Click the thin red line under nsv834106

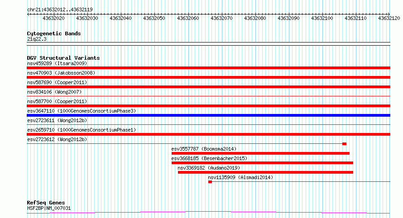pos(208,96)
